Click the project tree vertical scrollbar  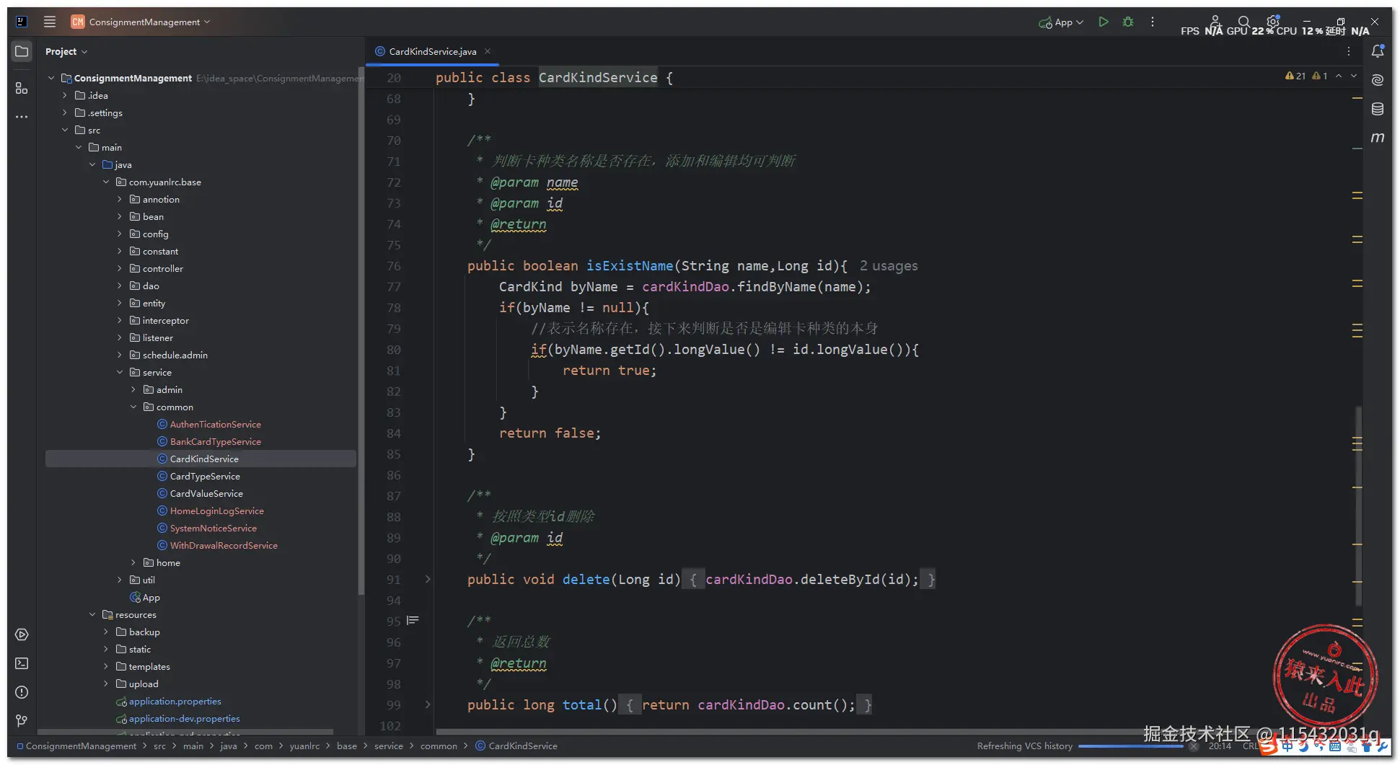[360, 332]
